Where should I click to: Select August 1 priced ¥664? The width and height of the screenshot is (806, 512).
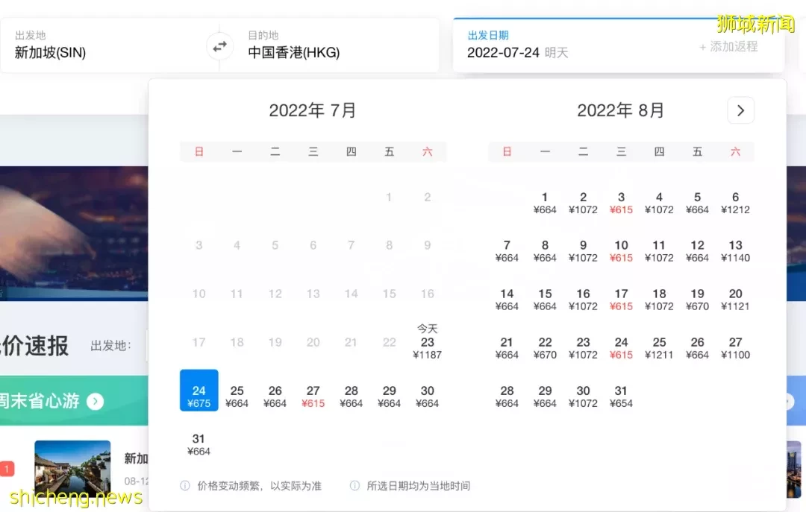pos(545,203)
